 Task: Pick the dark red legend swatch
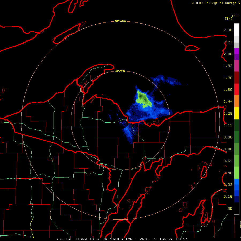click(236, 78)
